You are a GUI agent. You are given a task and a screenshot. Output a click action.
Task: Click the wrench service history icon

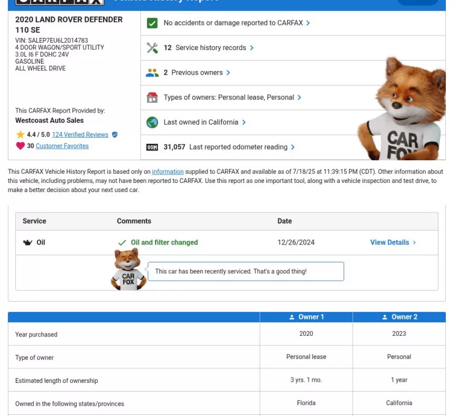click(x=152, y=48)
